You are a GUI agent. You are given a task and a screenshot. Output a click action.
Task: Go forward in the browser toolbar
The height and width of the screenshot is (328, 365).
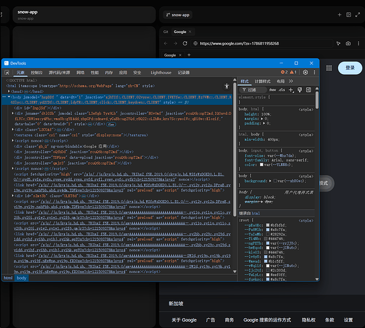[175, 43]
